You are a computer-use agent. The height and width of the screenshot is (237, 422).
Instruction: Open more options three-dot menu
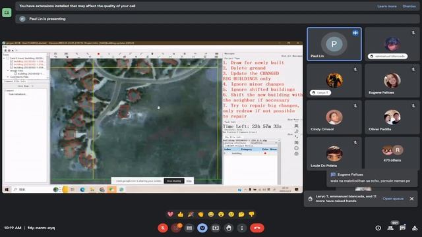click(242, 228)
